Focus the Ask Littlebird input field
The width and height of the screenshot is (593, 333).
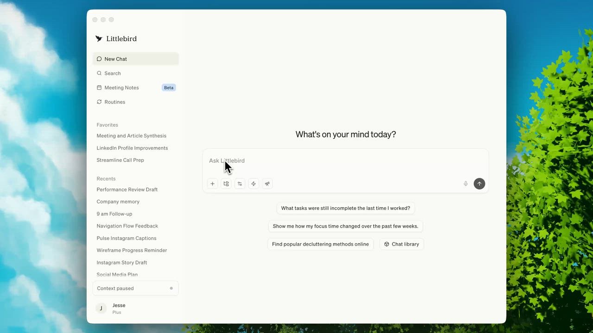coord(346,161)
